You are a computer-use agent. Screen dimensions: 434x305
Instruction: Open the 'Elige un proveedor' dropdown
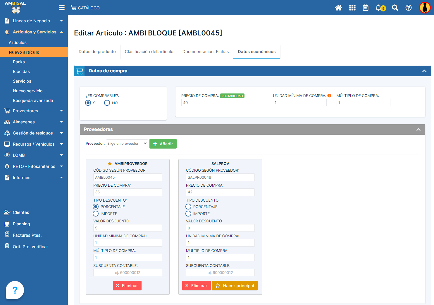[x=127, y=144]
